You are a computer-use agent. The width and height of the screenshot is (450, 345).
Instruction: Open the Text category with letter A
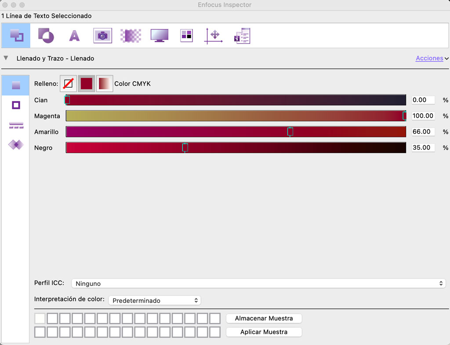[74, 36]
